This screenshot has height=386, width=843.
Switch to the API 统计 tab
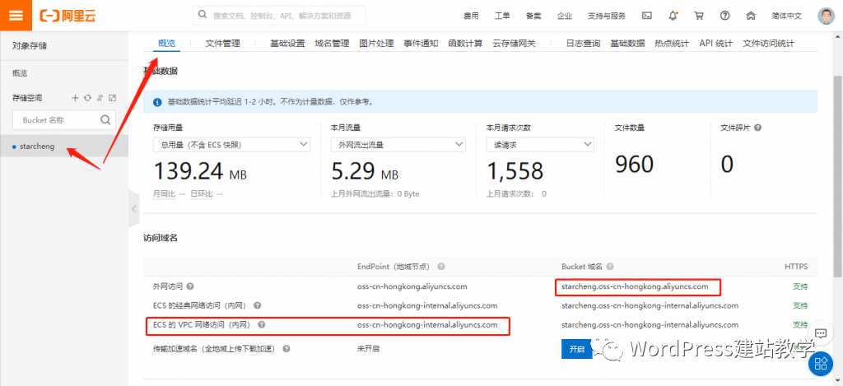pyautogui.click(x=715, y=44)
